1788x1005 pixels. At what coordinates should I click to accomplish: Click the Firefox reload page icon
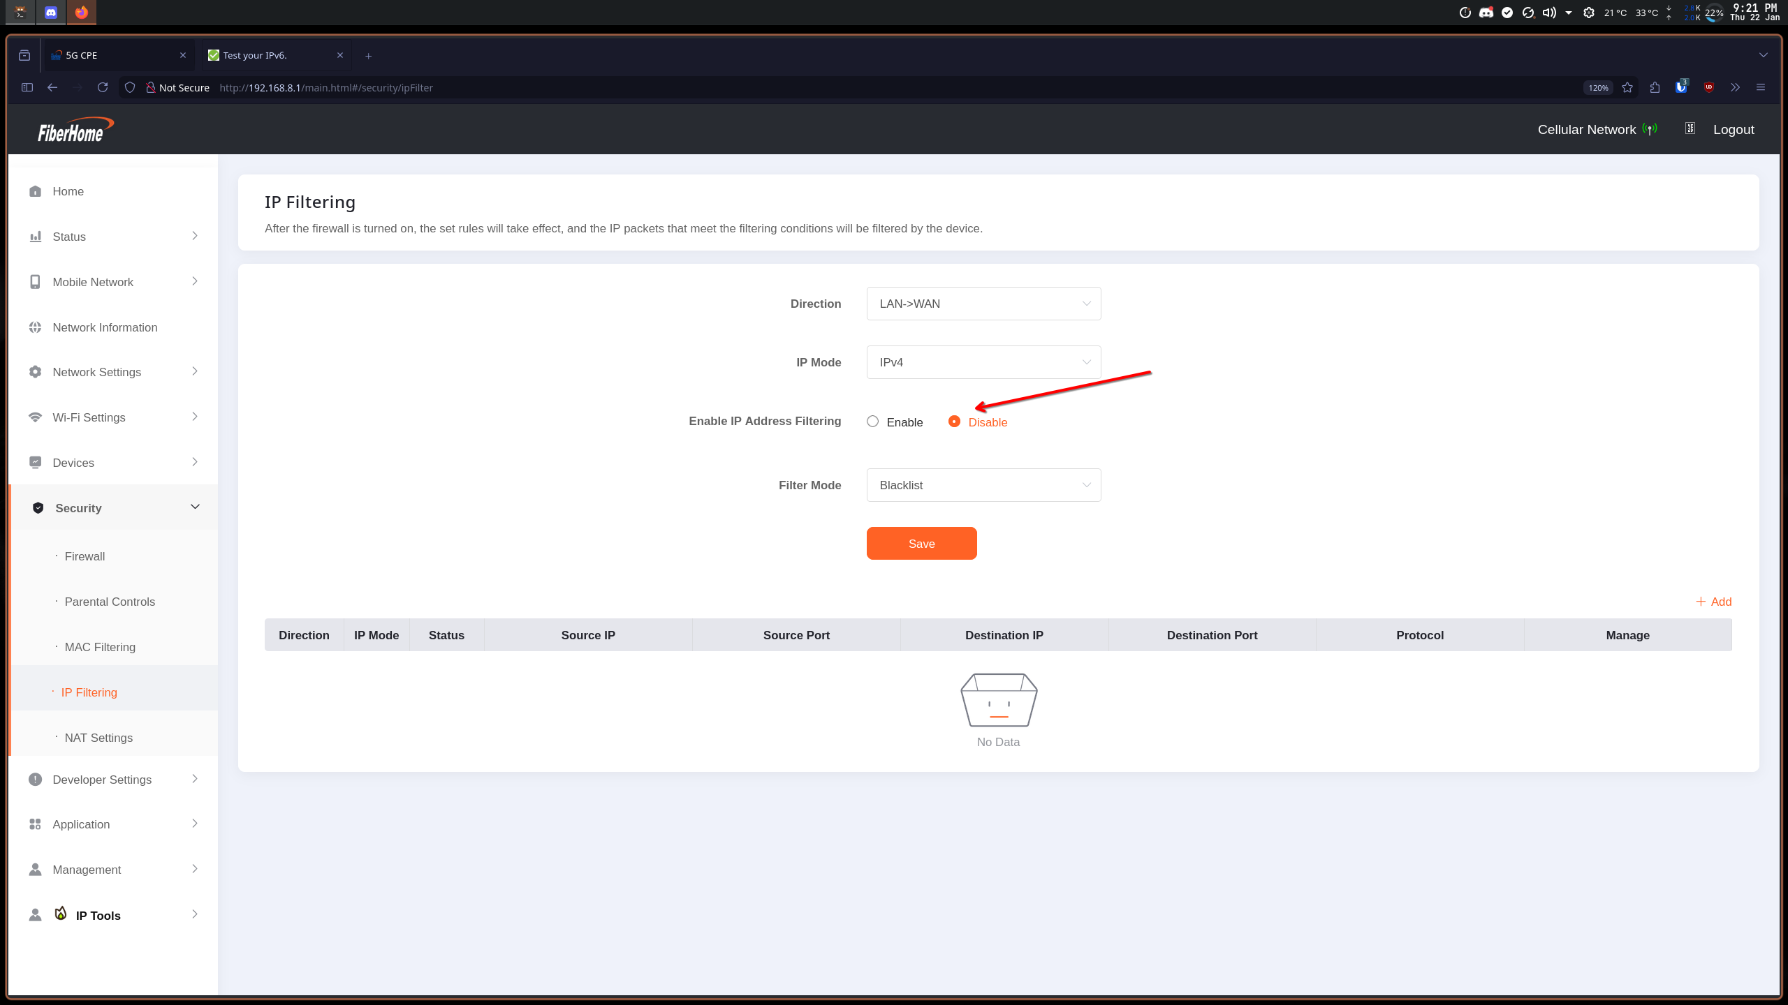103,87
